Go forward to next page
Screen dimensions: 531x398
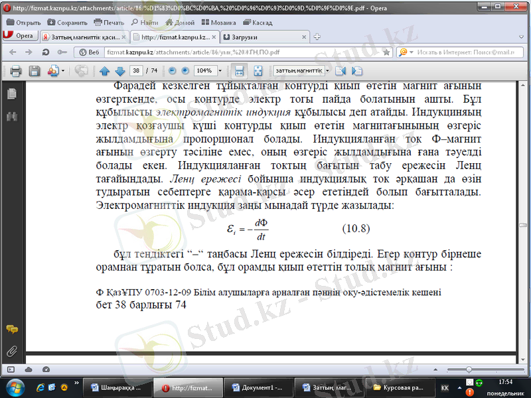29,52
